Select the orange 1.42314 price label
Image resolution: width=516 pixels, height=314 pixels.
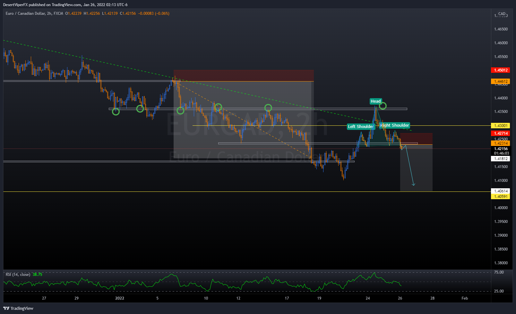(x=501, y=143)
